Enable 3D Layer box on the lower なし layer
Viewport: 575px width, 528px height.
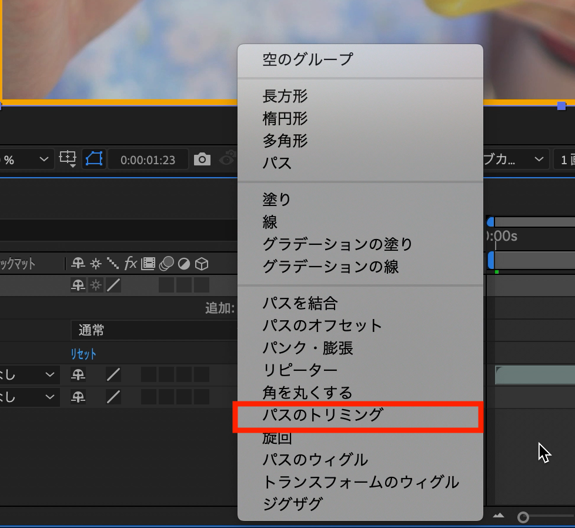(x=201, y=397)
